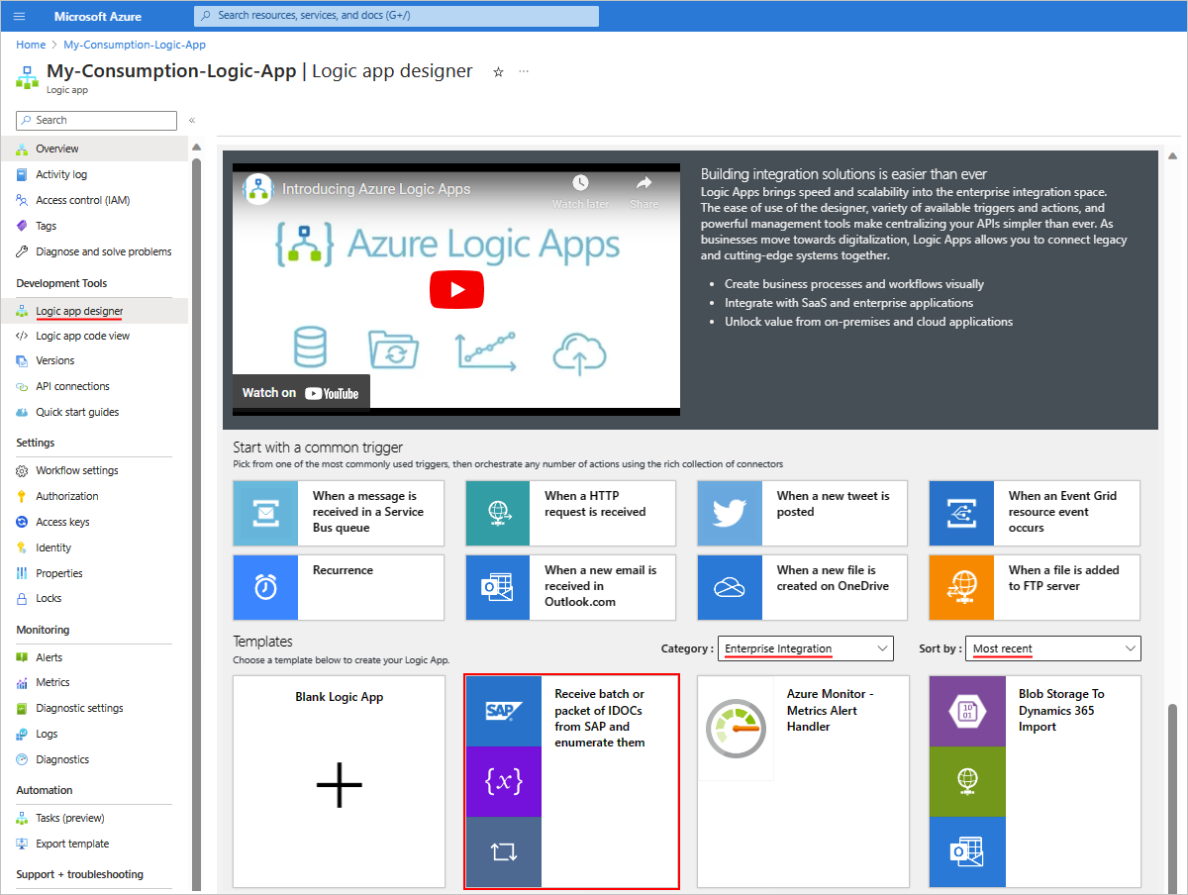This screenshot has height=895, width=1188.
Task: Choose the new Outlook.com email trigger
Action: [x=571, y=587]
